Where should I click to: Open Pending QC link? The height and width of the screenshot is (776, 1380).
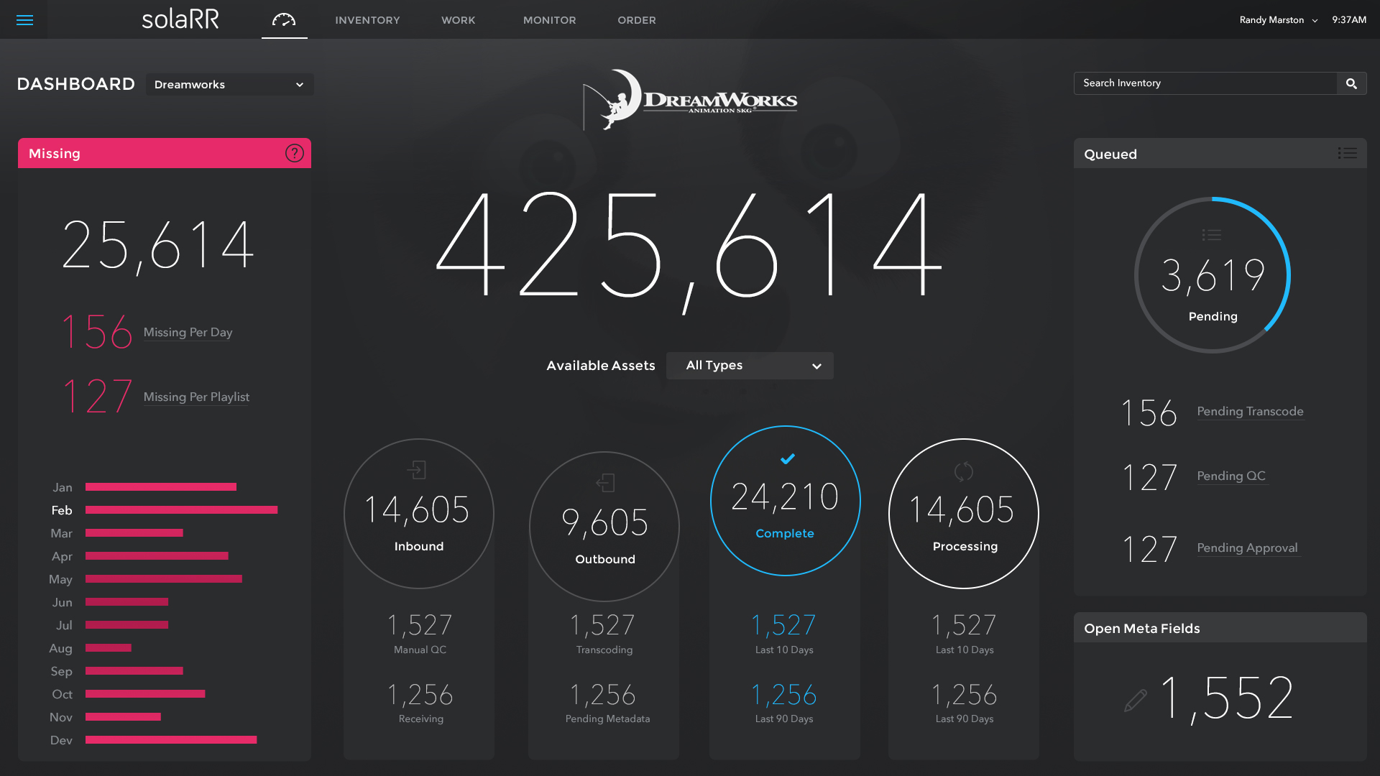pyautogui.click(x=1231, y=476)
